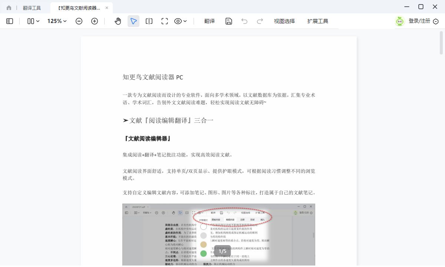Open the hexagon settings icon

click(436, 22)
